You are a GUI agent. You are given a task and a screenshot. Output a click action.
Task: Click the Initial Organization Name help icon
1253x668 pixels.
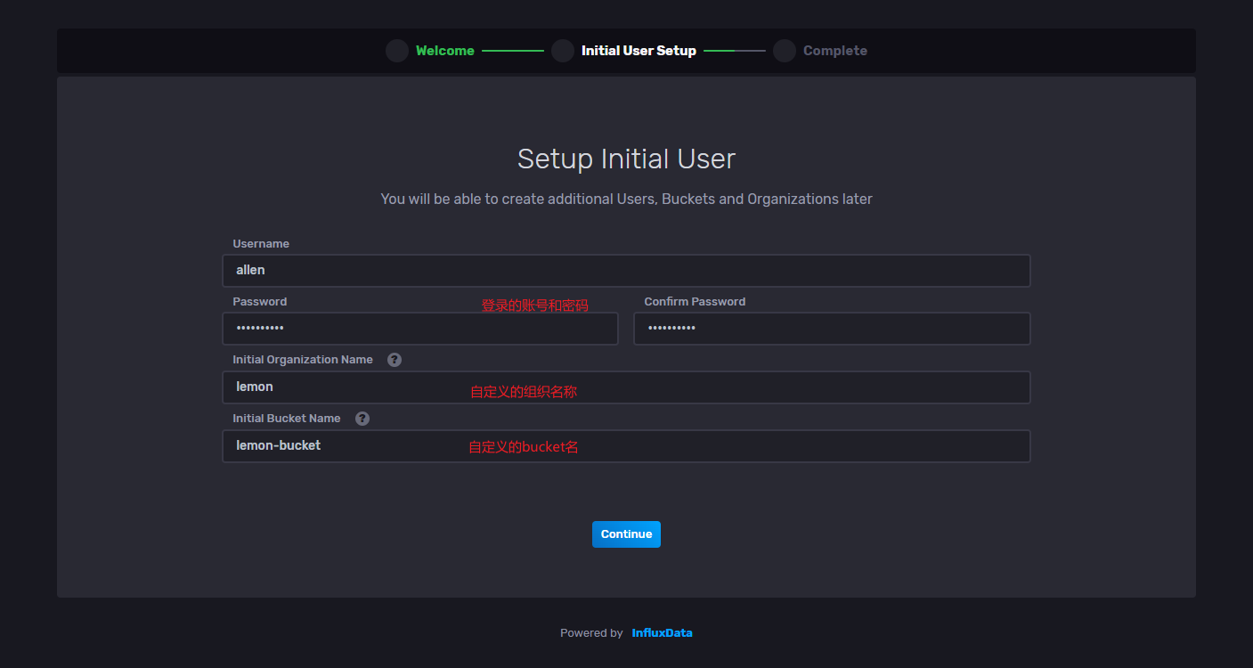coord(395,360)
